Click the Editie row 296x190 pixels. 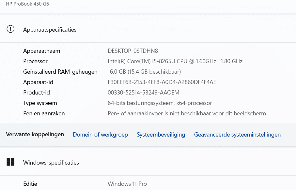click(x=30, y=183)
